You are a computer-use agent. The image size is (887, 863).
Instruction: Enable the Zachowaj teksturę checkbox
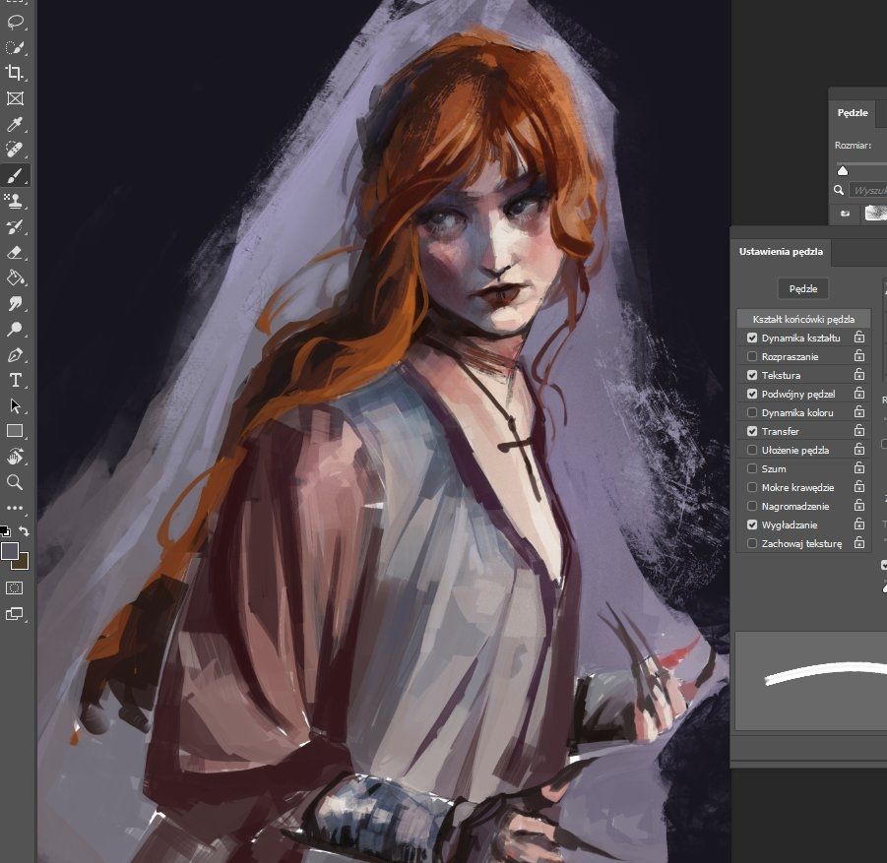coord(752,543)
